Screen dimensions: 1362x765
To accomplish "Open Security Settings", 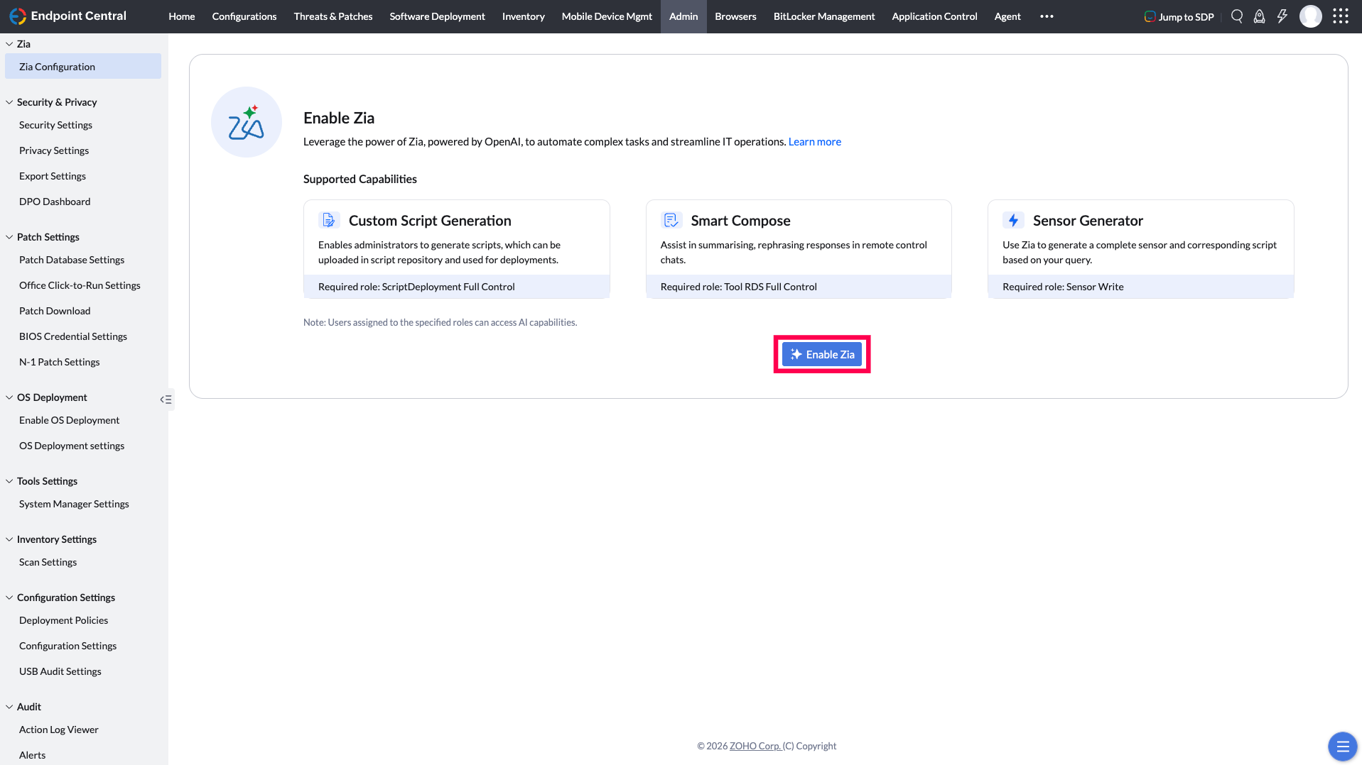I will point(55,125).
